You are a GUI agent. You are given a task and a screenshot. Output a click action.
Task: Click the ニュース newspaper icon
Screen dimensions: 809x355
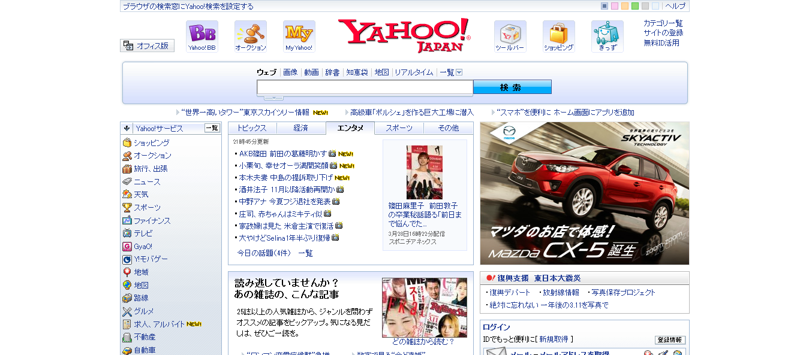tap(127, 181)
